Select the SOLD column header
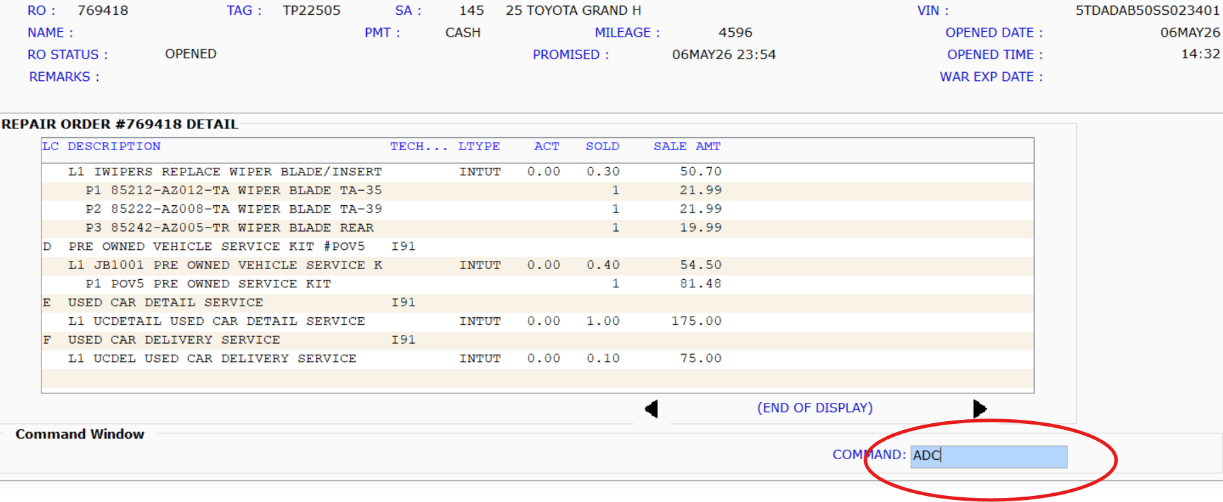Image resolution: width=1223 pixels, height=502 pixels. (603, 147)
